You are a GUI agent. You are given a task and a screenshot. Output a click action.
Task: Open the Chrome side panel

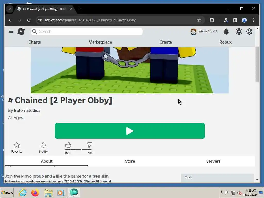point(235,20)
